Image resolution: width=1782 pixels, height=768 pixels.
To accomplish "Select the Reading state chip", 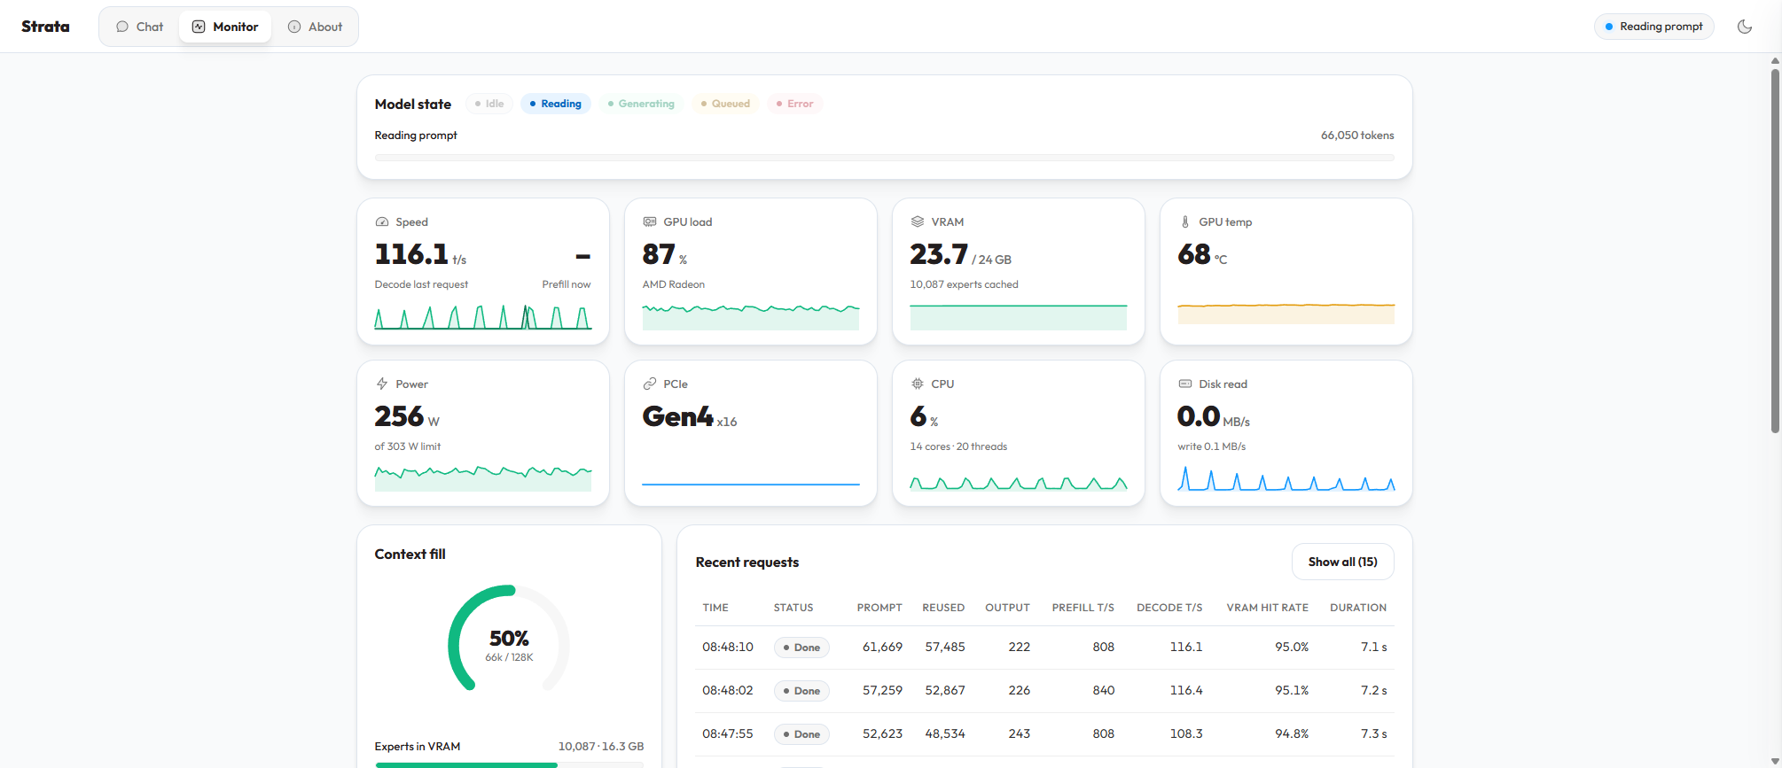I will tap(556, 104).
